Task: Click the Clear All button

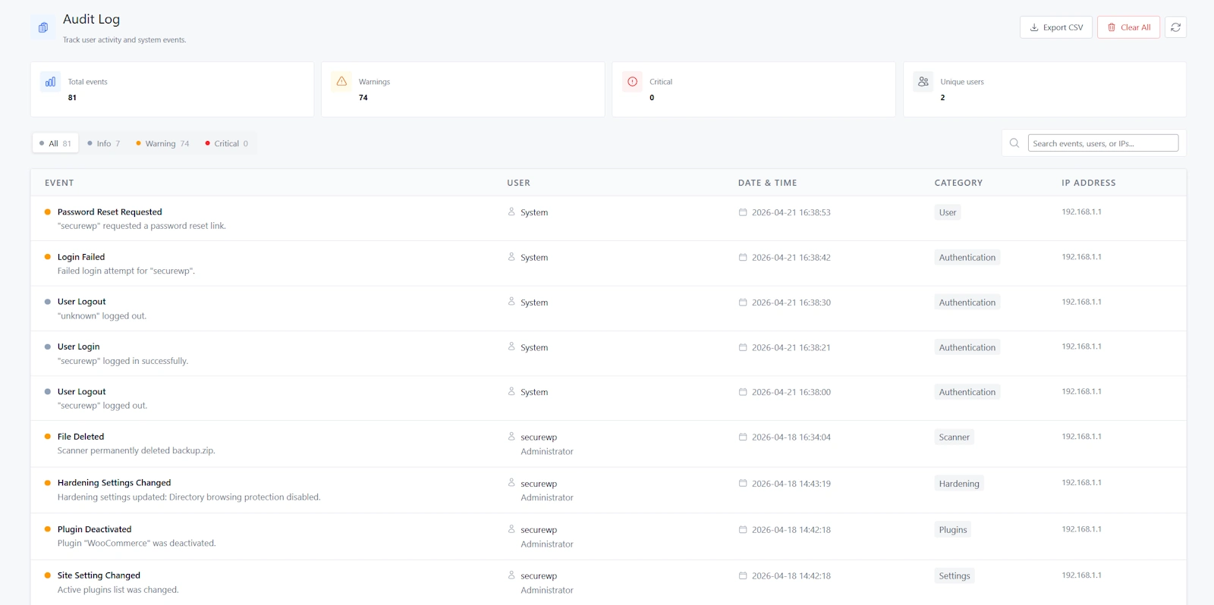Action: tap(1128, 27)
